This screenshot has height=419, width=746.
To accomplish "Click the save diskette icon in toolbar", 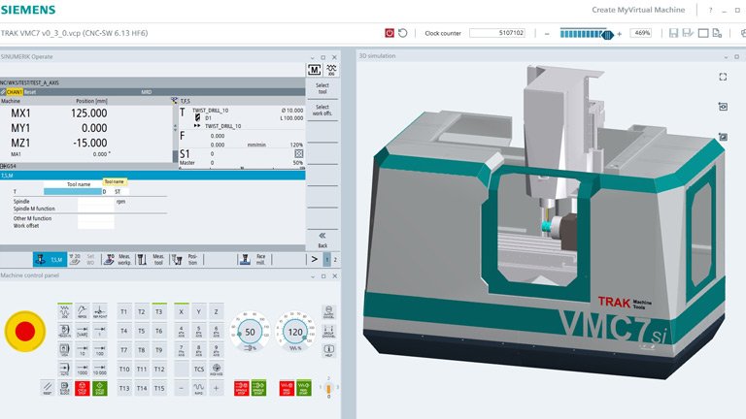I will 673,33.
